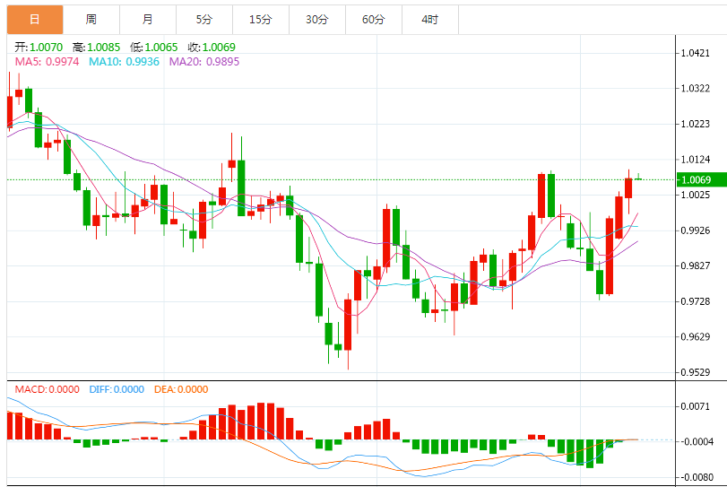
Task: Click the 1.0025 price axis label
Action: point(695,195)
